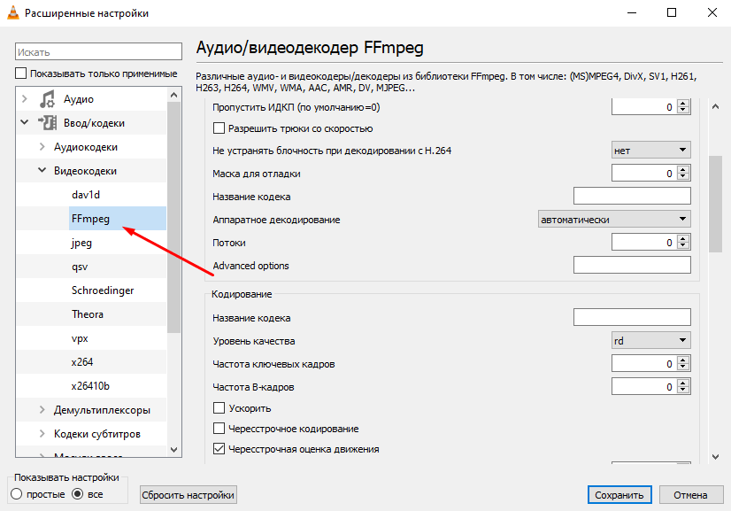
Task: Click the VLC cone icon in title bar
Action: [12, 13]
